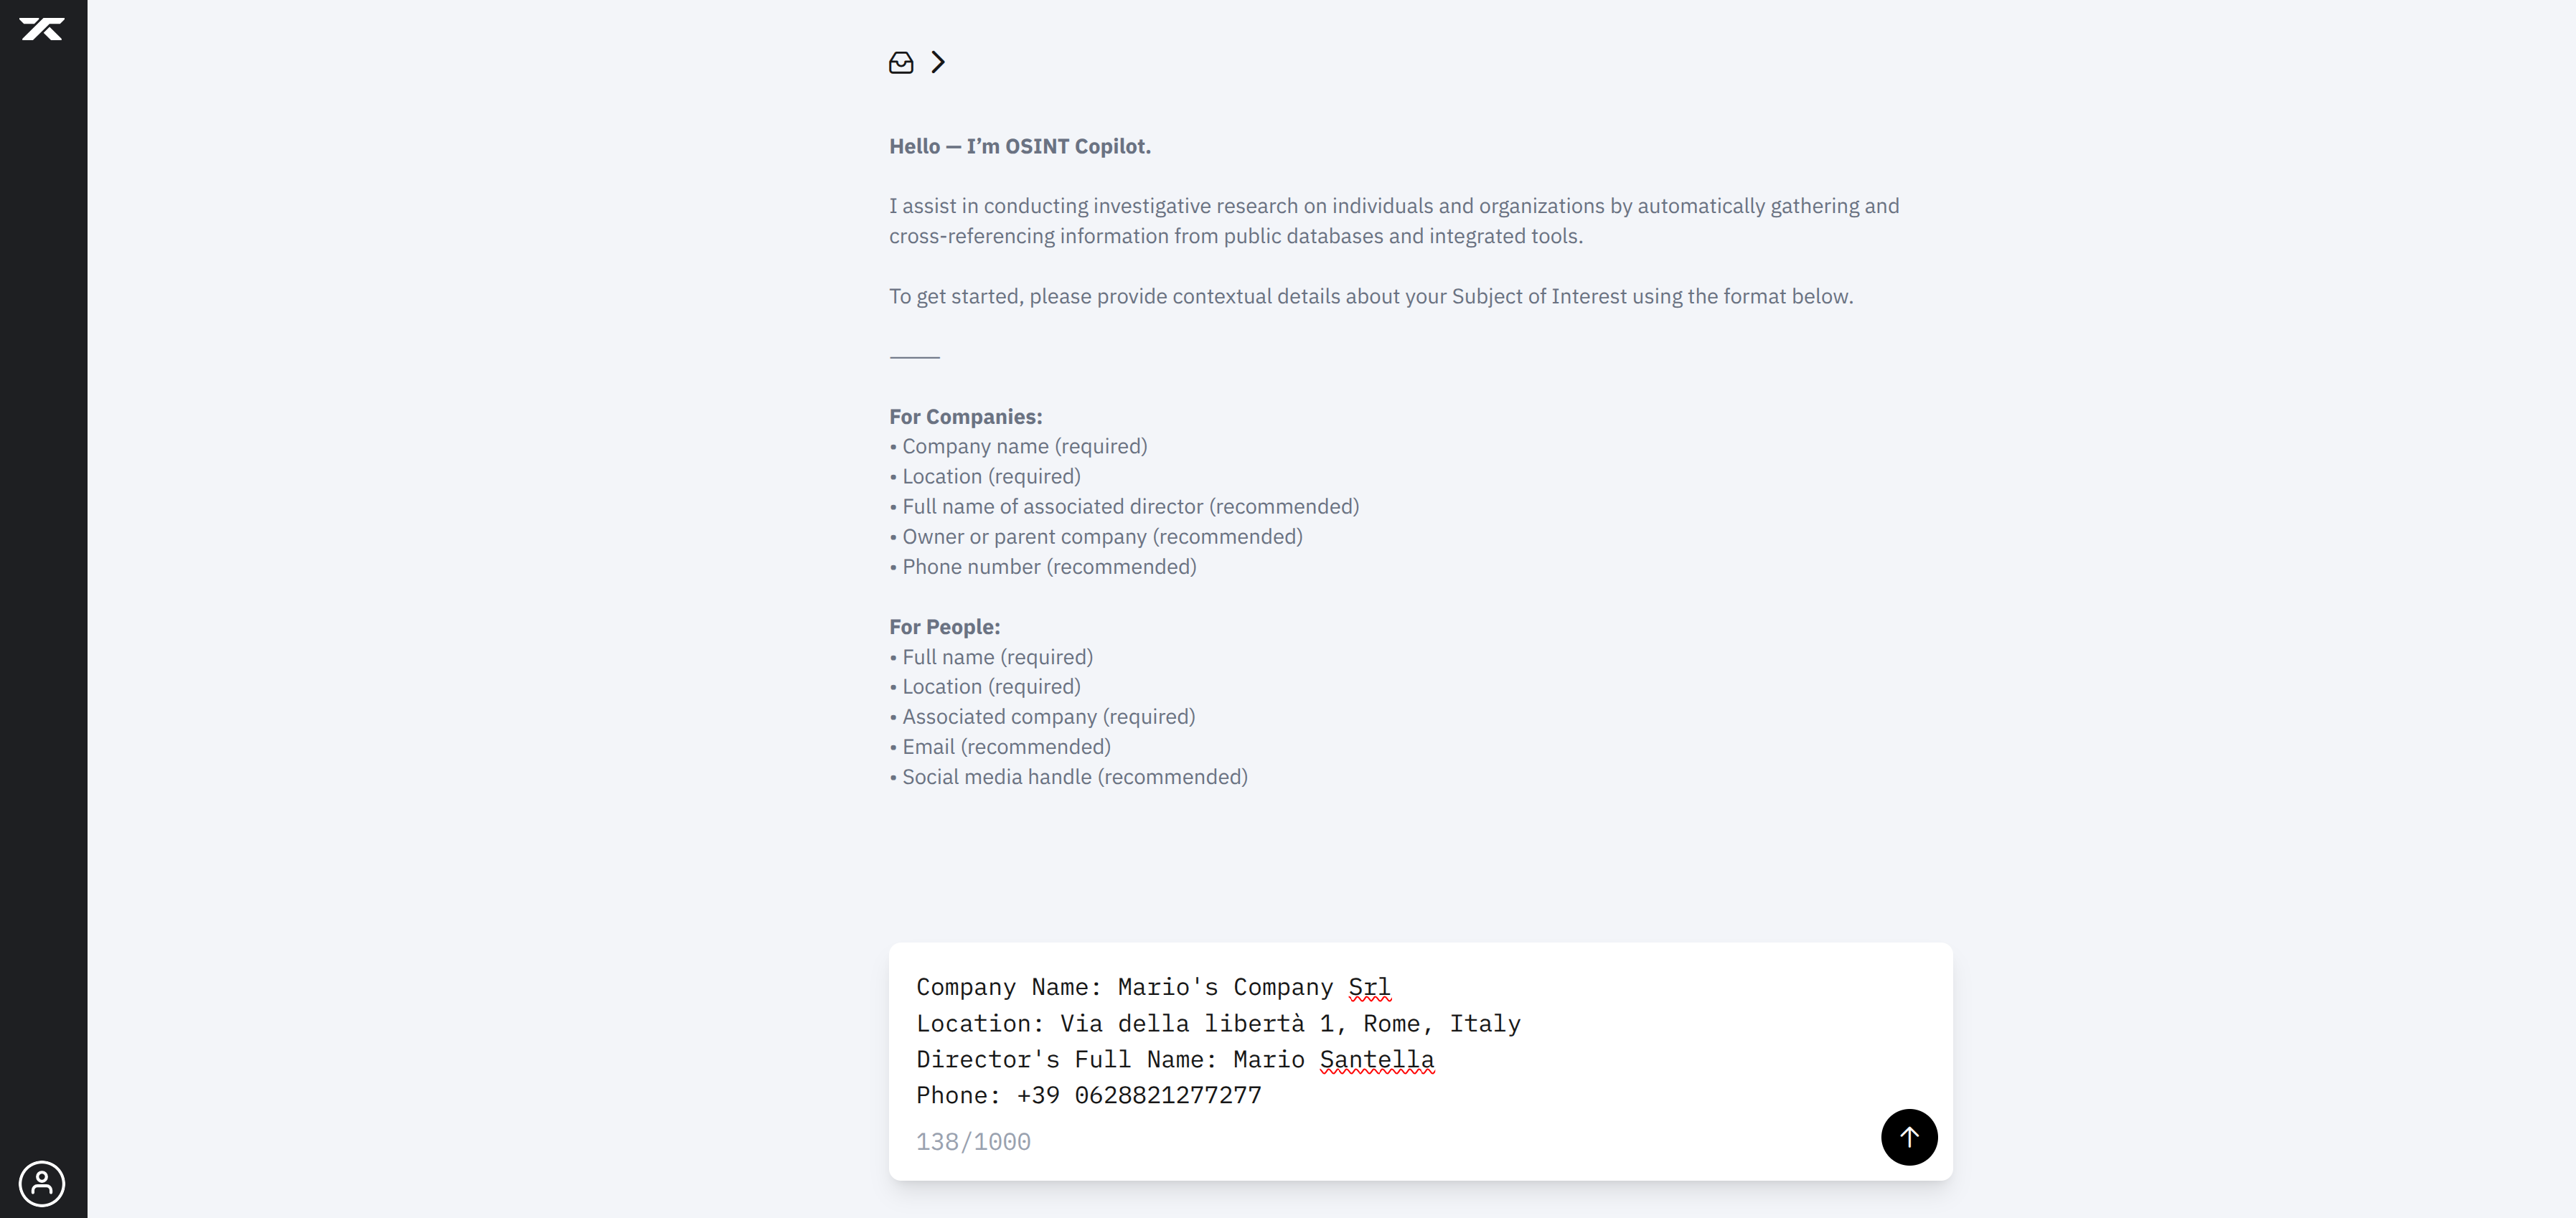Viewport: 2576px width, 1218px height.
Task: Click the 138/1000 character counter
Action: pyautogui.click(x=973, y=1142)
